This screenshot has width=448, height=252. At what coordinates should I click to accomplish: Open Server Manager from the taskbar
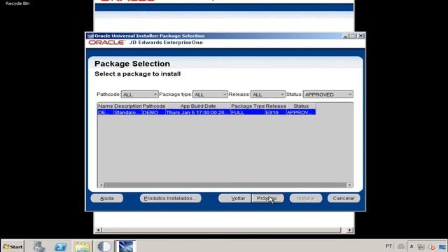point(39,246)
